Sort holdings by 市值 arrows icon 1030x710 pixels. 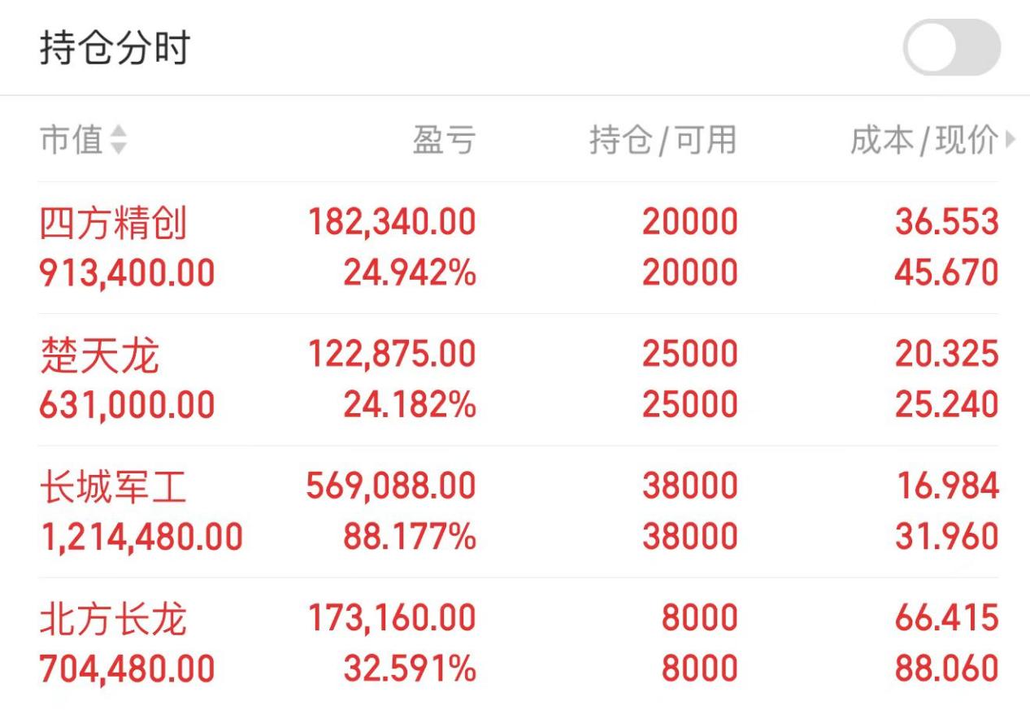(x=119, y=140)
